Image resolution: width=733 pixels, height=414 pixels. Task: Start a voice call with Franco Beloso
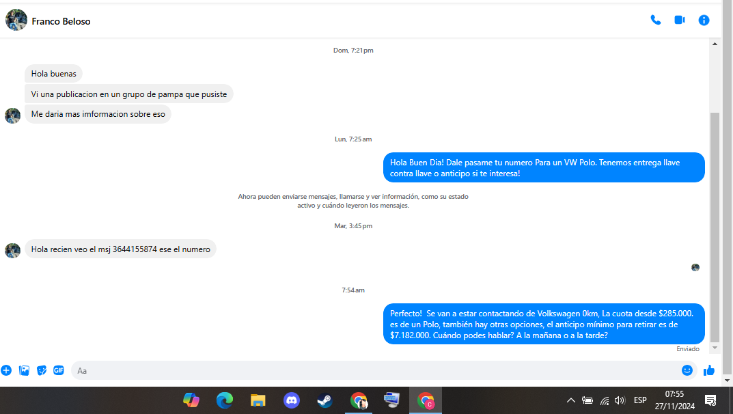pyautogui.click(x=655, y=20)
